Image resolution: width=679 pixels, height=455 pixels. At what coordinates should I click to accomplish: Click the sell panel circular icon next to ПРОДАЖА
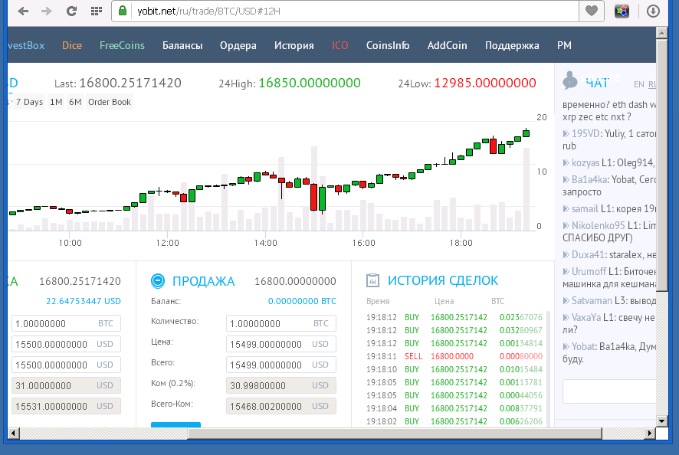[158, 281]
